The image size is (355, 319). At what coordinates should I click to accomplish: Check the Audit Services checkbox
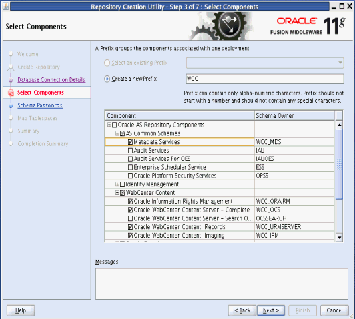(x=130, y=151)
